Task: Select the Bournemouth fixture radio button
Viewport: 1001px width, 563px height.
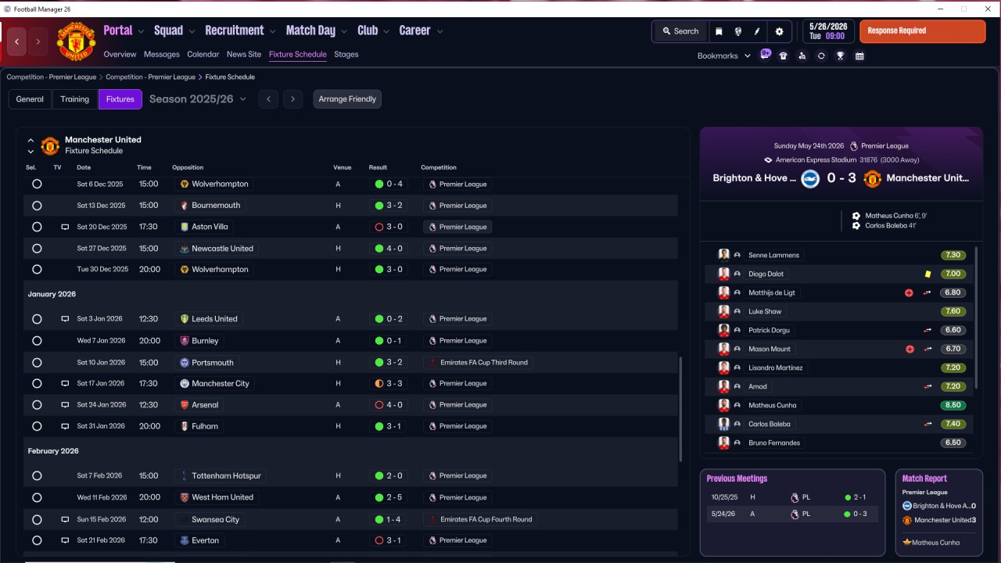Action: (37, 206)
